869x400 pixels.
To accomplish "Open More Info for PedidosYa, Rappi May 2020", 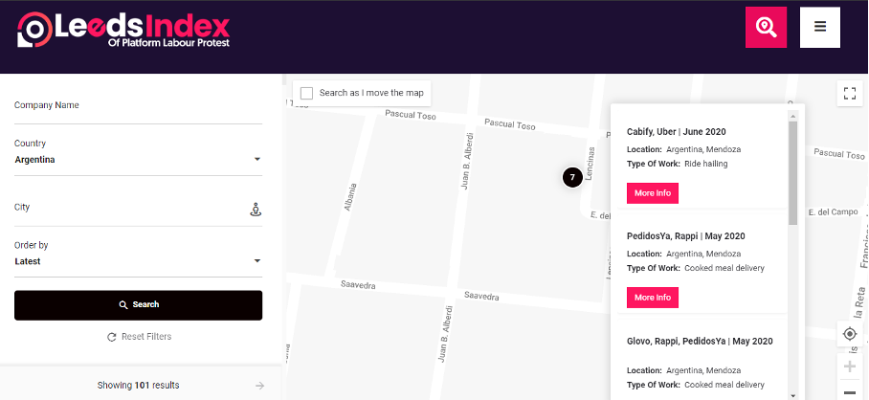I will pyautogui.click(x=653, y=298).
